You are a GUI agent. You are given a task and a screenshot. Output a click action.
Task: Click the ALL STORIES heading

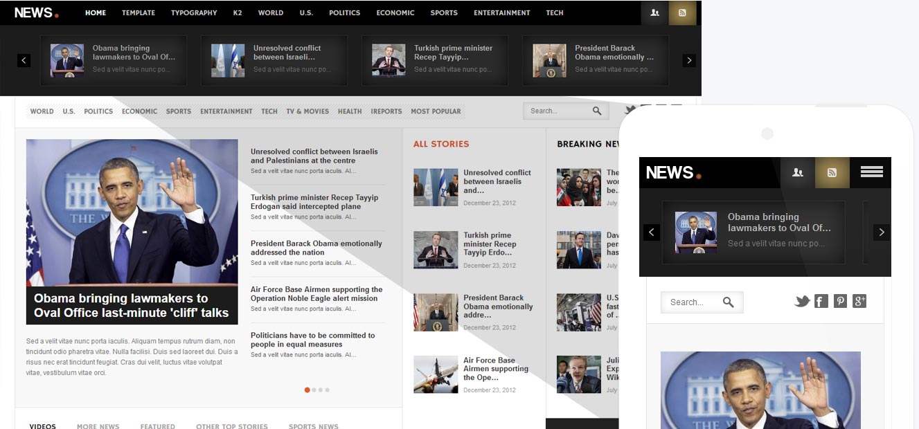[x=441, y=144]
